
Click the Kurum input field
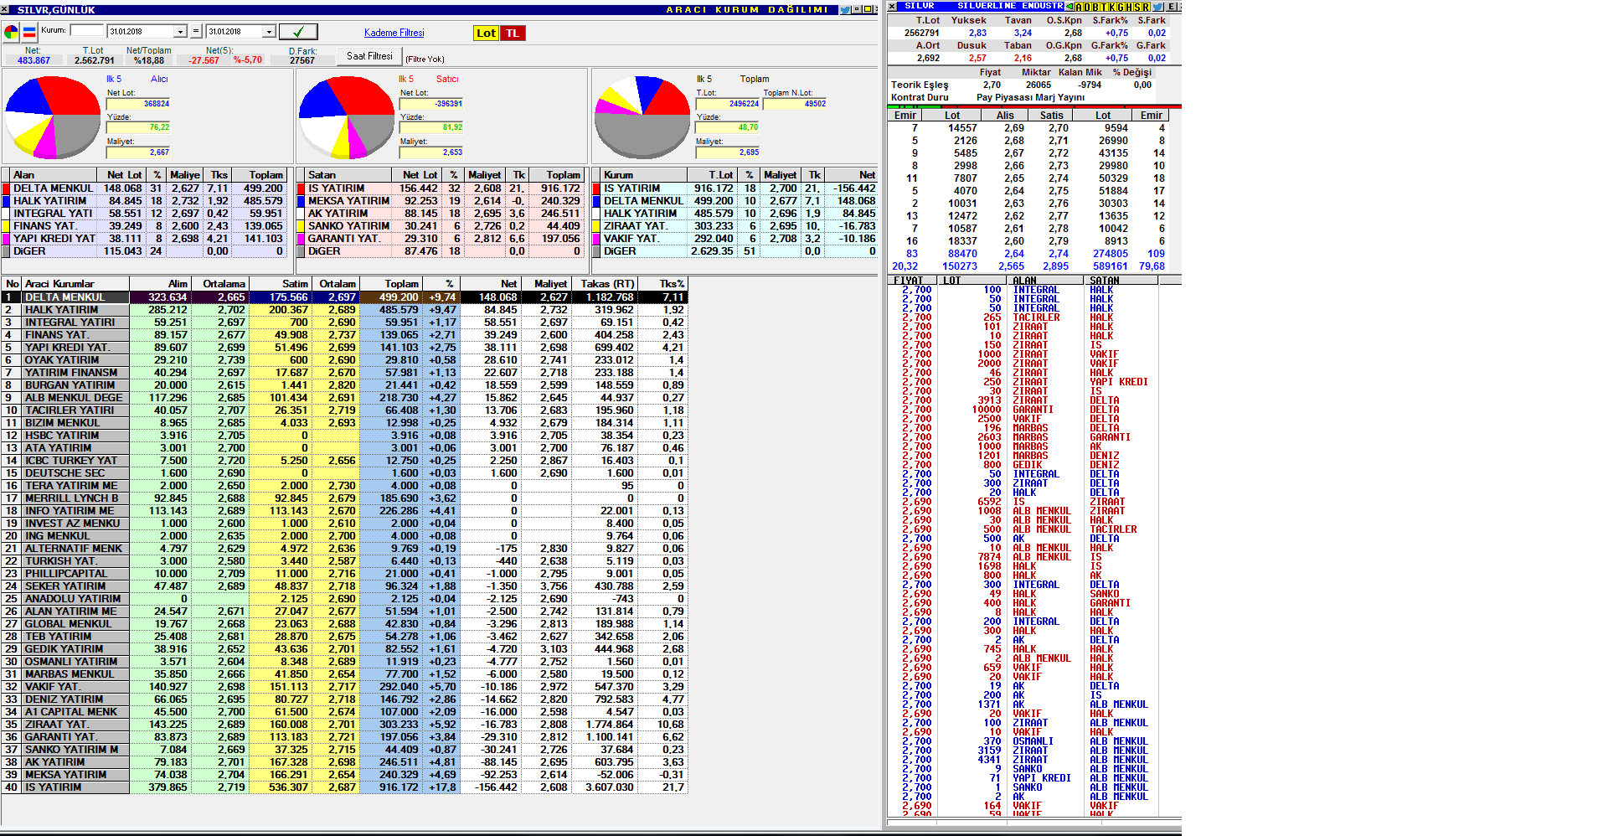86,31
